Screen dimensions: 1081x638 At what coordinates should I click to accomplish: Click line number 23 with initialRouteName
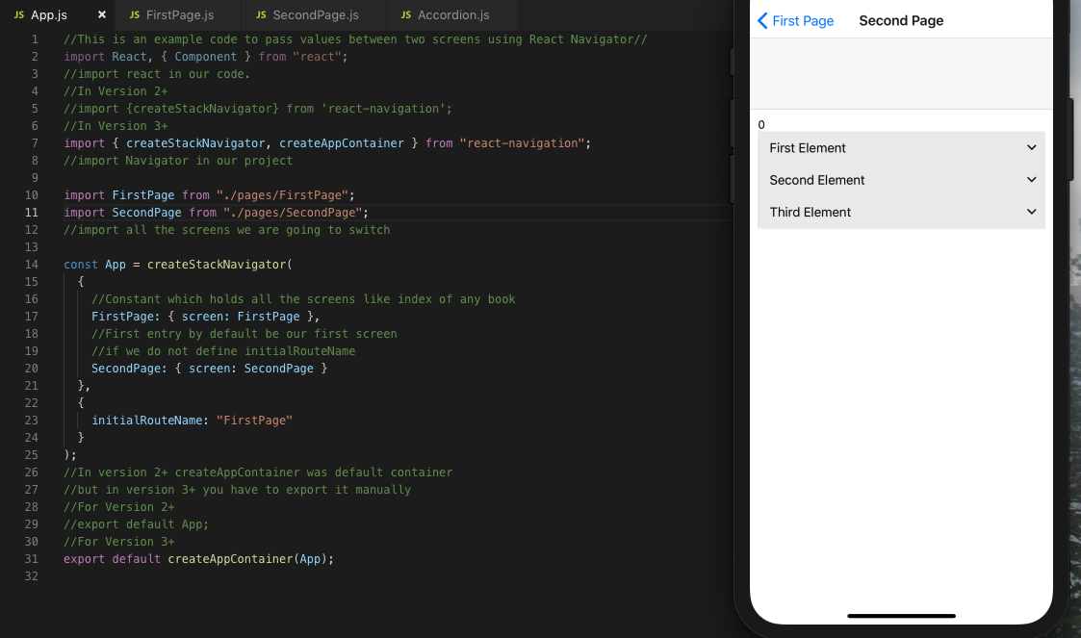tap(31, 420)
